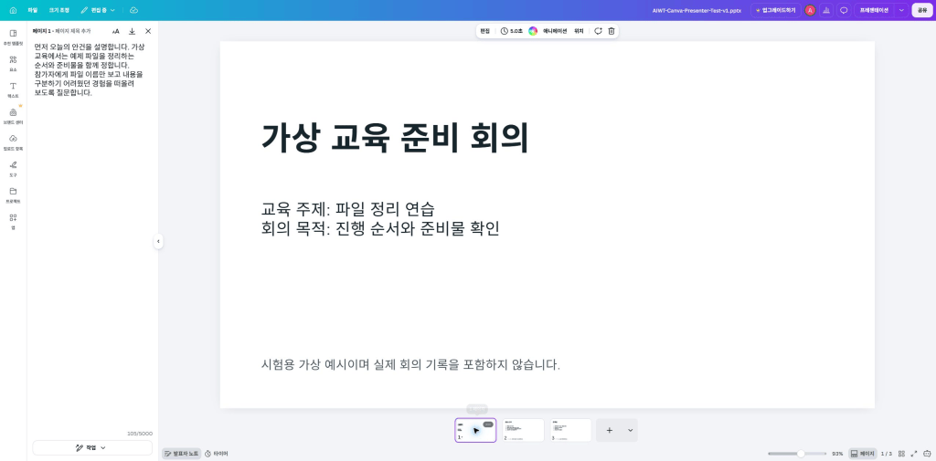The height and width of the screenshot is (461, 936).
Task: Click the AIWT-Canva-Presenter-Test-v1.pptx file name
Action: [x=697, y=10]
